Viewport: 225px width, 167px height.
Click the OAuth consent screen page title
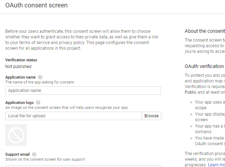pyautogui.click(x=36, y=6)
